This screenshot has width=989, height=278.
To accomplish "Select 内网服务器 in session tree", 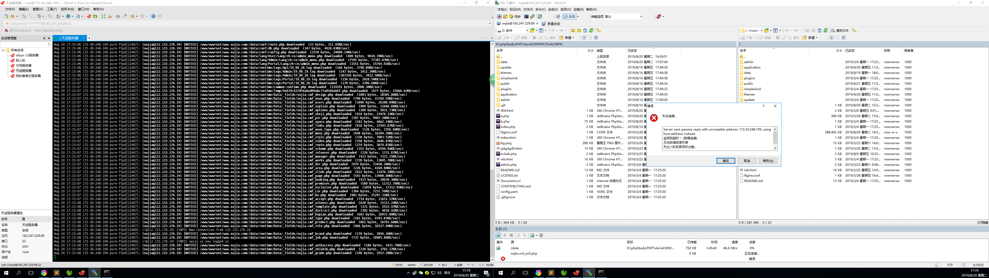I will coord(23,66).
